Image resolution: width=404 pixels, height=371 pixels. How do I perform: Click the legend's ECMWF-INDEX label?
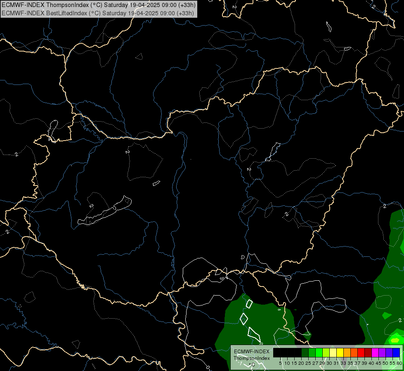click(252, 352)
